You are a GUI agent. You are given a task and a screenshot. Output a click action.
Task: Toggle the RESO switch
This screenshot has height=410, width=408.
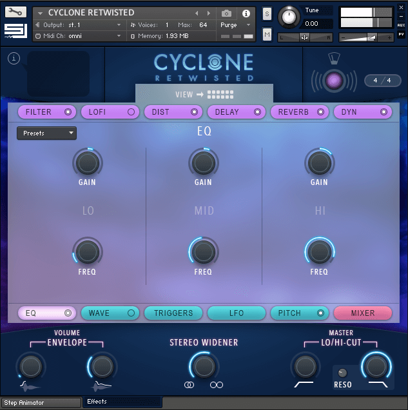(342, 373)
